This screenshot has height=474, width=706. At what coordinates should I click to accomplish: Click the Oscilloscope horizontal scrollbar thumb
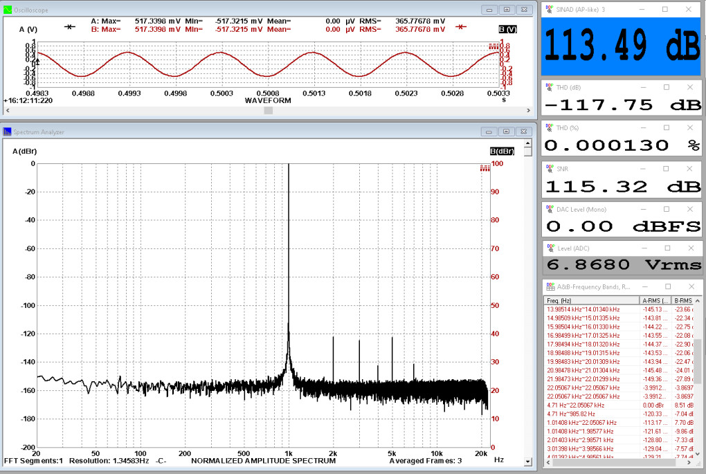(268, 110)
